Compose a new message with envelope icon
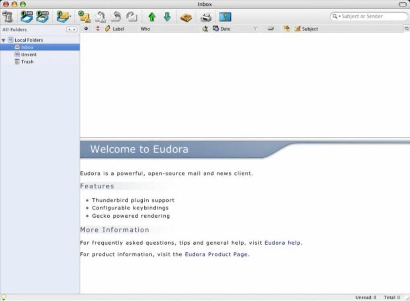Viewport: 410px width, 301px height. [63, 17]
